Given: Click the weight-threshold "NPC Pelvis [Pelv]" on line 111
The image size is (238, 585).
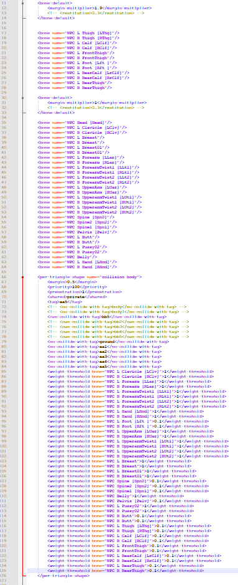Looking at the screenshot, I should tap(128, 501).
